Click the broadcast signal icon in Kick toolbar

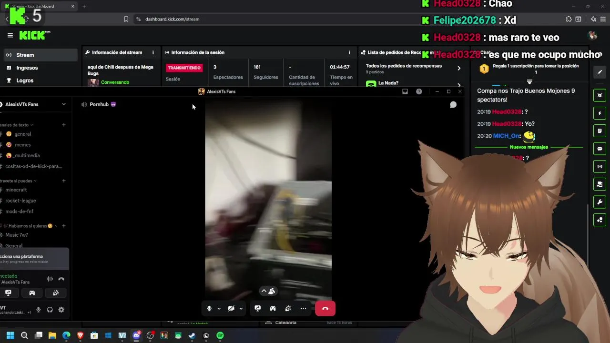pos(600,166)
